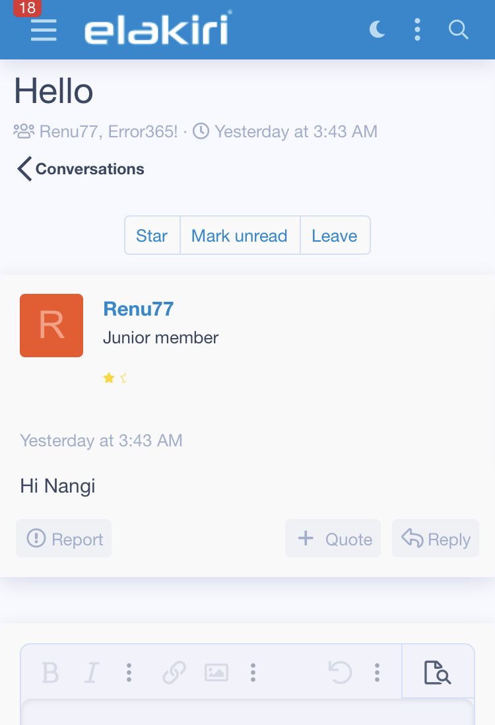
Task: Open the site search
Action: pos(459,30)
